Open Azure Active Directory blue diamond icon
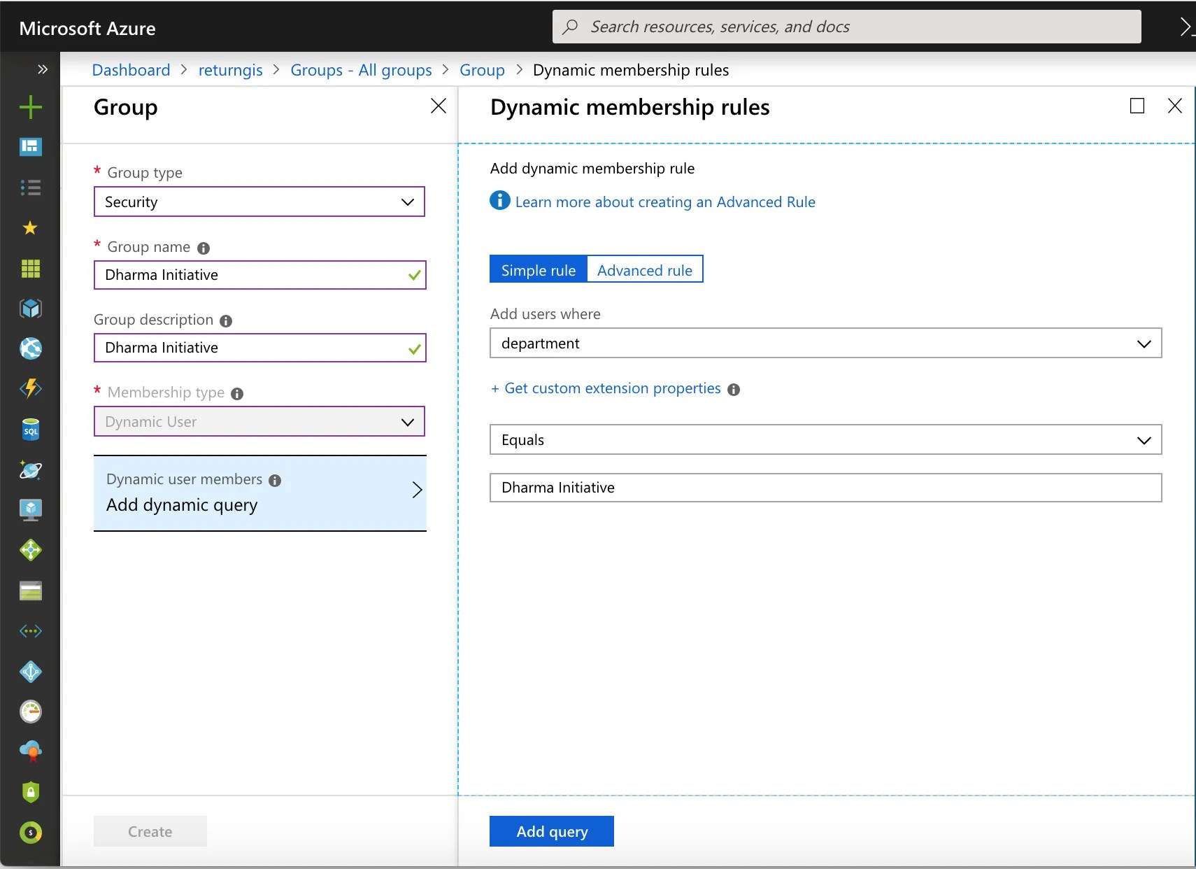 point(31,672)
